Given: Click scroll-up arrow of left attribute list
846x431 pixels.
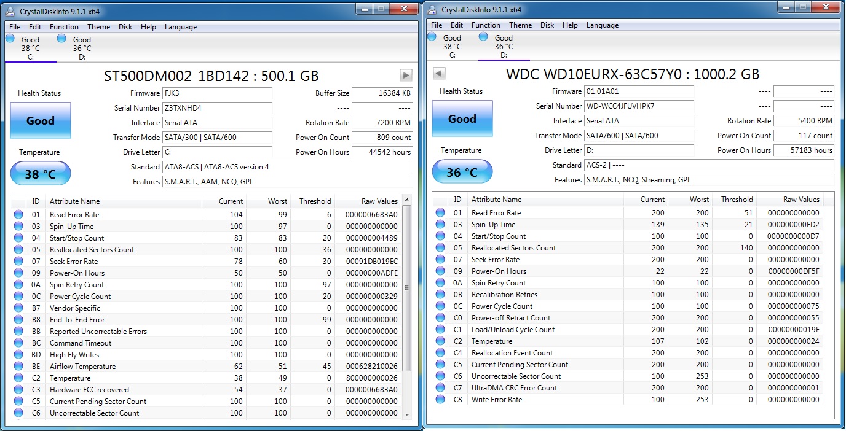Looking at the screenshot, I should click(406, 201).
